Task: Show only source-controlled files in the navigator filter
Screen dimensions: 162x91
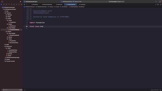Action: point(22,90)
